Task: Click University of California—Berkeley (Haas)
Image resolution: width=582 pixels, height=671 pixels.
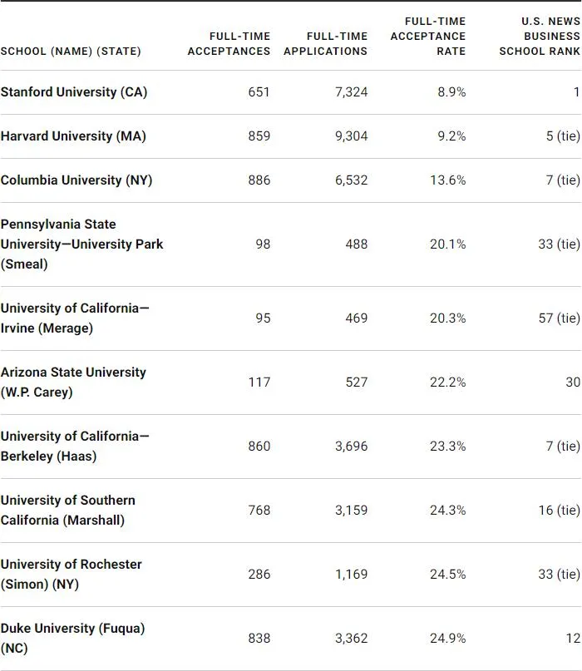Action: pyautogui.click(x=75, y=447)
